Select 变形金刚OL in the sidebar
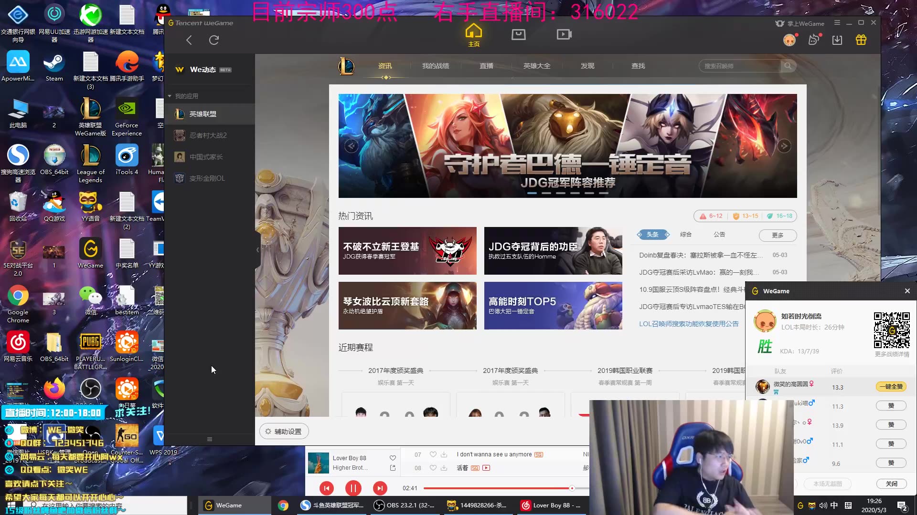The height and width of the screenshot is (515, 917). [x=209, y=178]
